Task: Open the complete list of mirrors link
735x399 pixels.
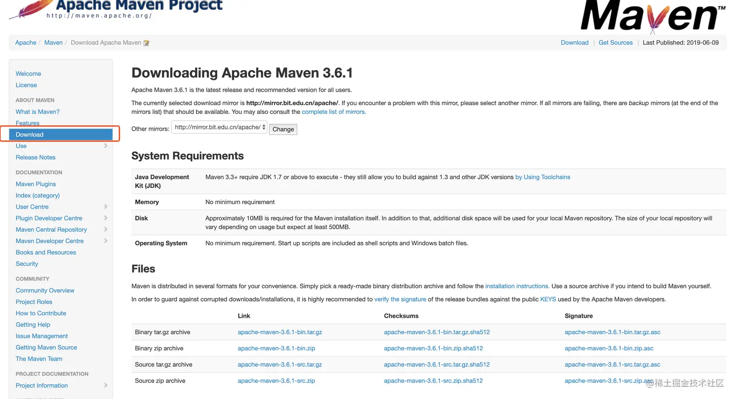Action: point(334,112)
